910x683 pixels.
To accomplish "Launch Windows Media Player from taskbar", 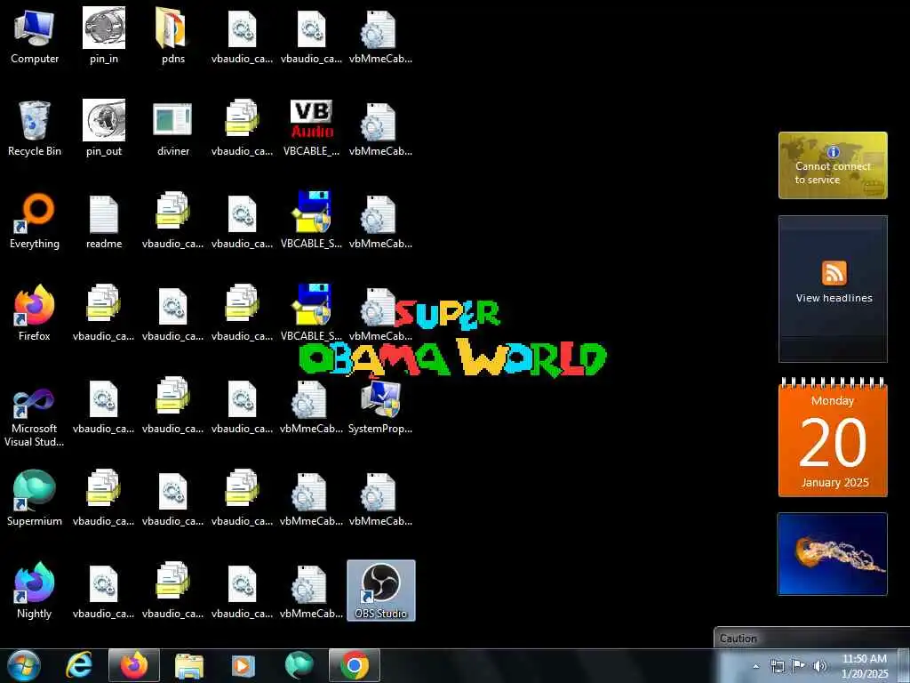I will (x=243, y=665).
